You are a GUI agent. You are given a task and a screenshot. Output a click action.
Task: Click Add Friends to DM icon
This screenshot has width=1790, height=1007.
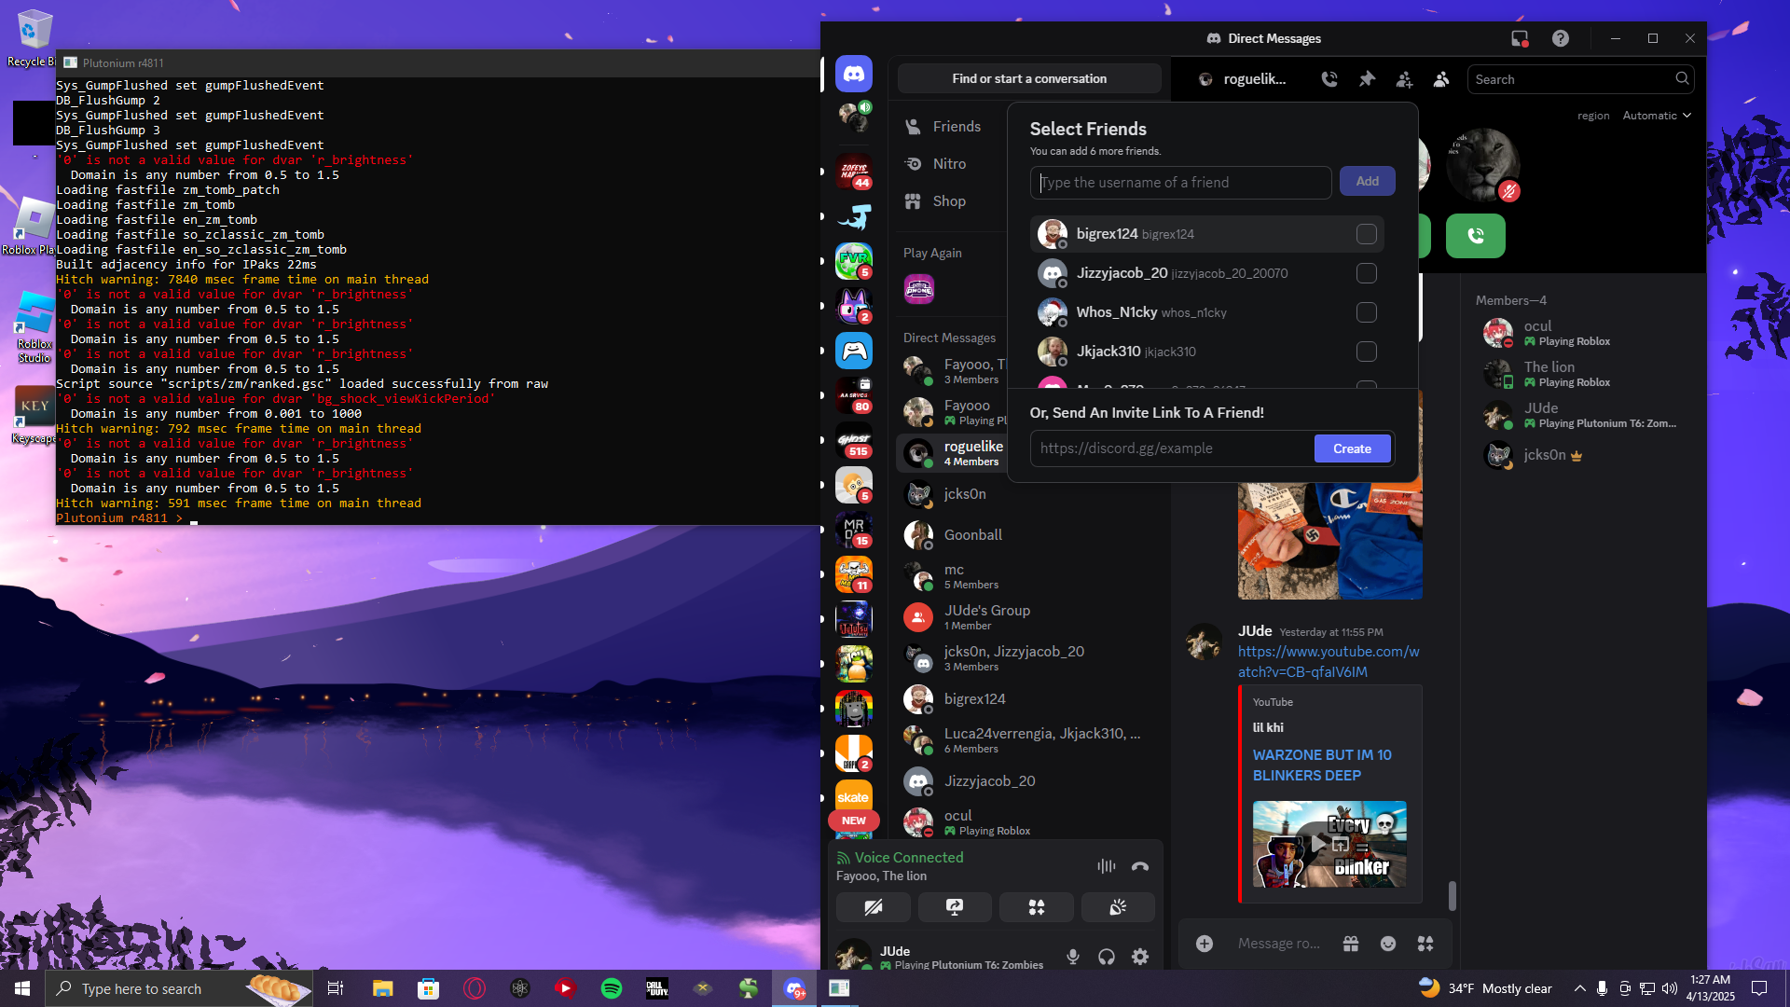tap(1404, 79)
